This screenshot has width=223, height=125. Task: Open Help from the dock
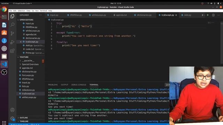coord(4,41)
